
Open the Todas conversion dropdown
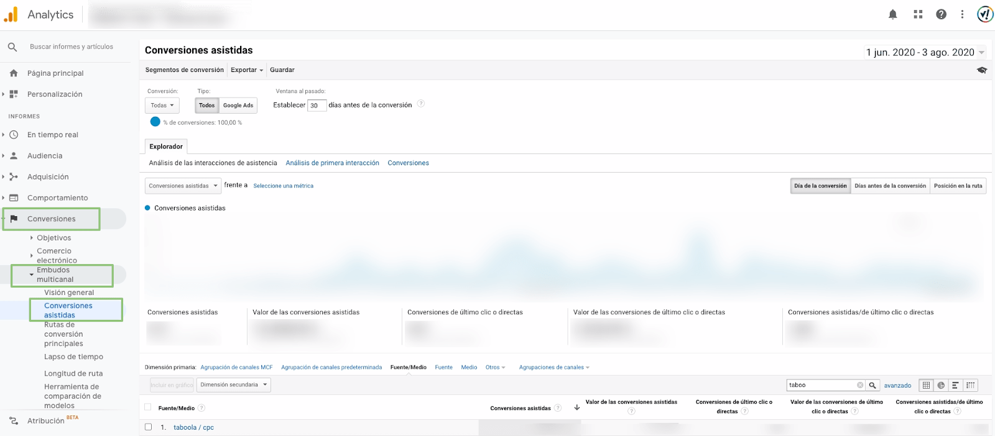pos(162,106)
